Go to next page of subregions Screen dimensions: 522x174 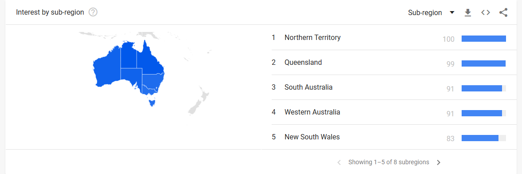pyautogui.click(x=439, y=162)
